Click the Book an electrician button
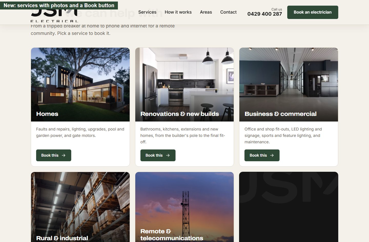 pyautogui.click(x=313, y=12)
